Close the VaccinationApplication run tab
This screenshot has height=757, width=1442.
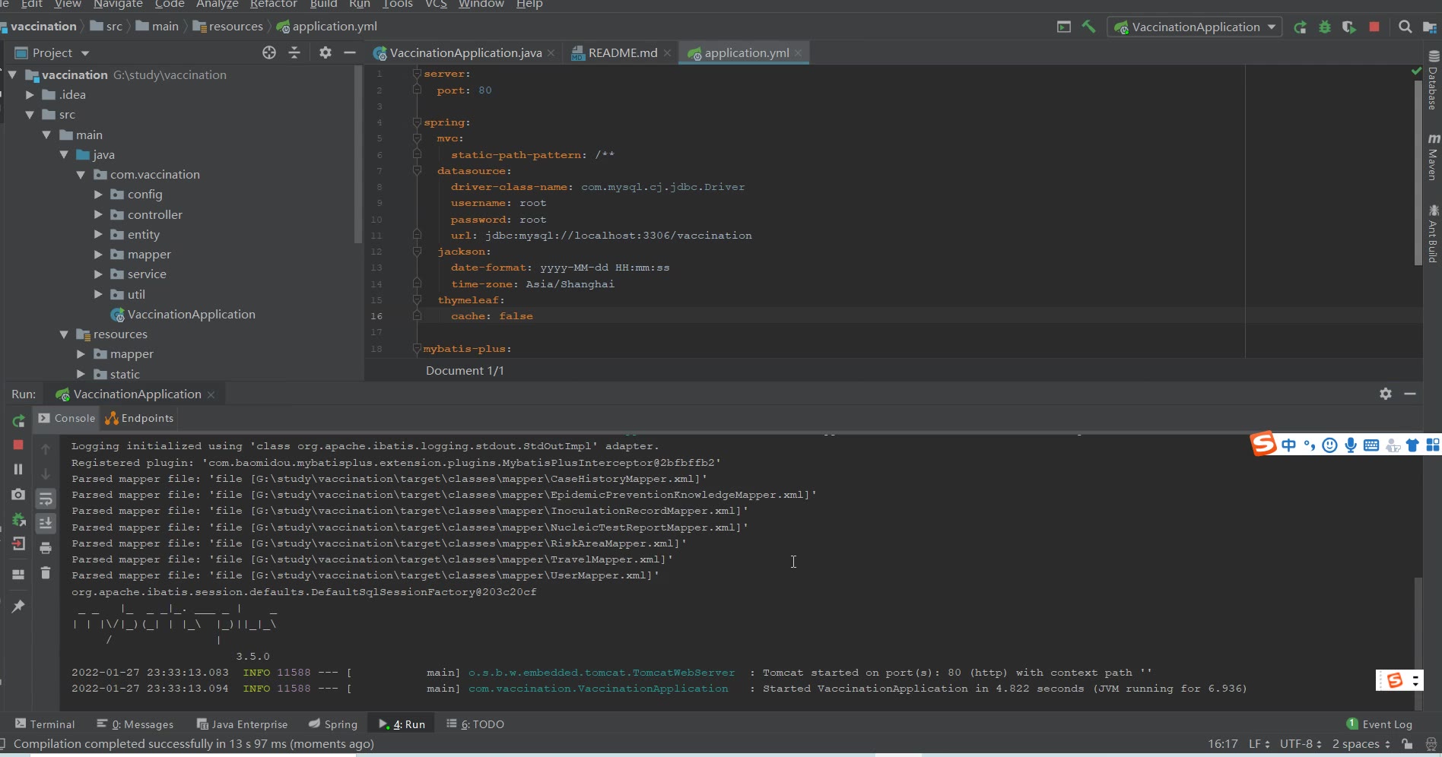211,394
